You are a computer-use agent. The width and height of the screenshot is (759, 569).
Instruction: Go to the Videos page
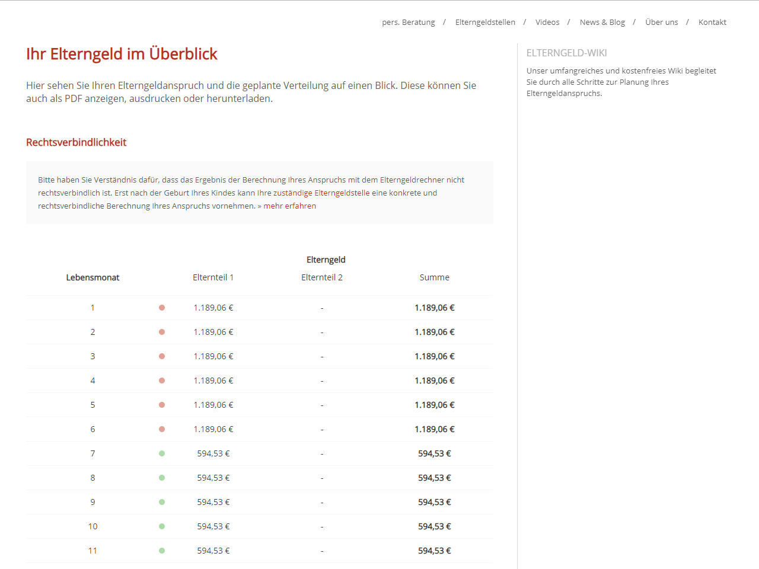547,23
